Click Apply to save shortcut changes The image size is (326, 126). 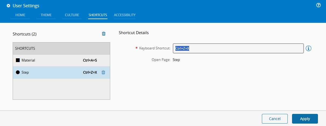coord(305,119)
